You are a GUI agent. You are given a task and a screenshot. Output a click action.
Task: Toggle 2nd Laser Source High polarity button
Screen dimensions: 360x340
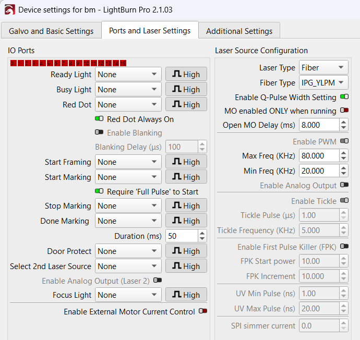click(186, 266)
